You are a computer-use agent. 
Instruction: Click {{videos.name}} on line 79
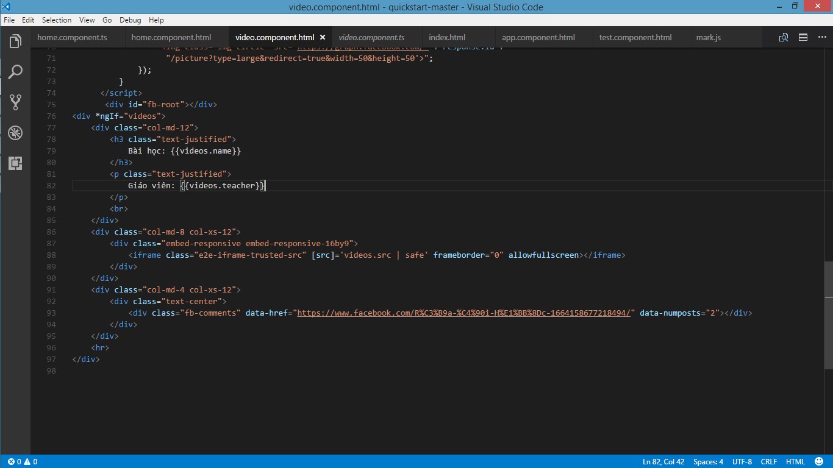[x=206, y=151]
